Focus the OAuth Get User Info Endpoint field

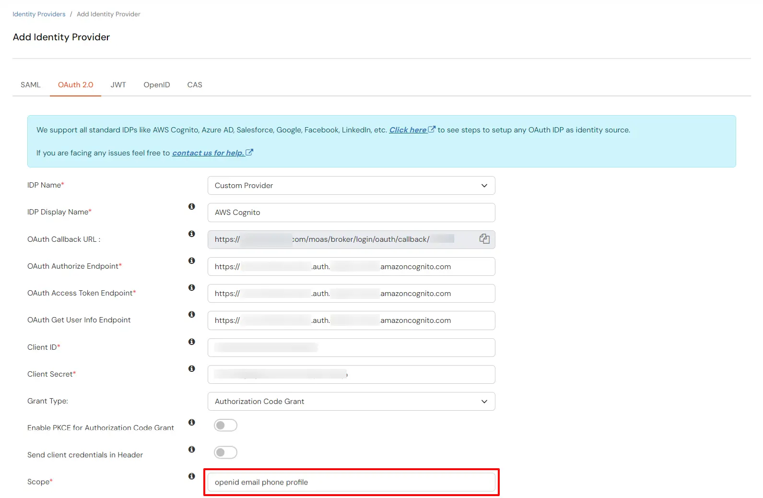tap(351, 320)
